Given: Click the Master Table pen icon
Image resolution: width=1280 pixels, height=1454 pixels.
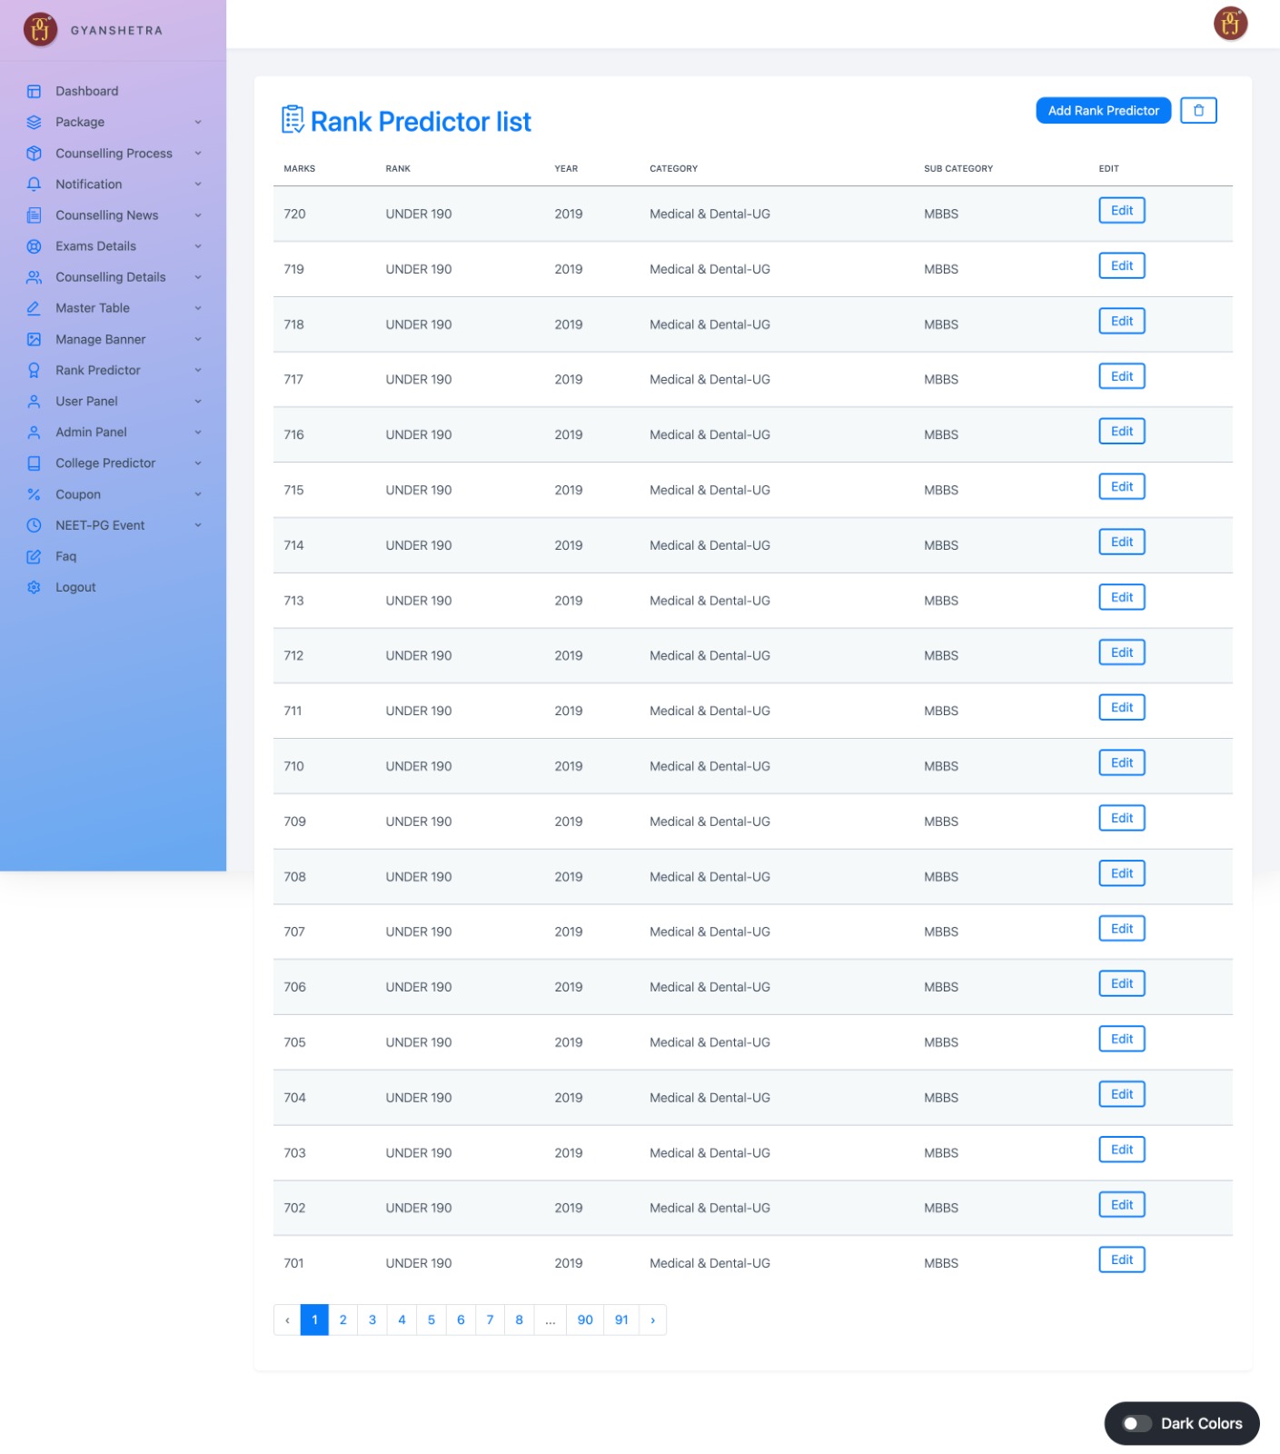Looking at the screenshot, I should (x=34, y=308).
